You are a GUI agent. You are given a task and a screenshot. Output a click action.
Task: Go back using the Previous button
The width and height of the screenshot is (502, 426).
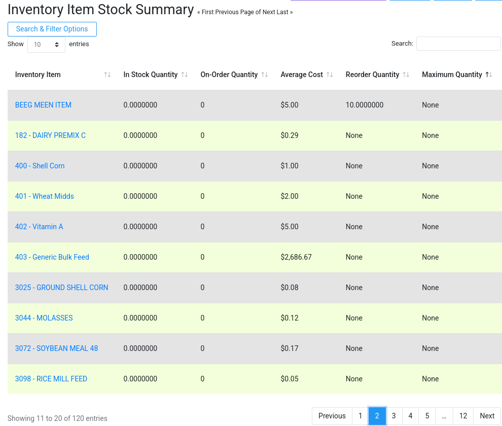[332, 416]
